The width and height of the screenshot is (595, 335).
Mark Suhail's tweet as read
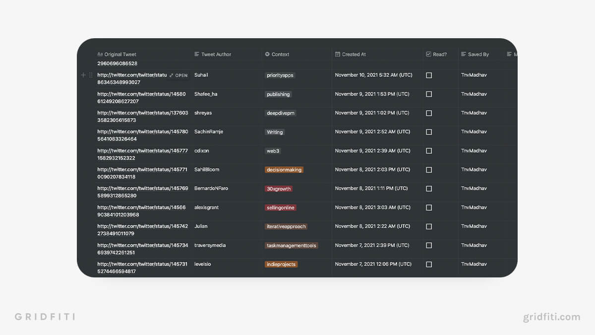point(428,75)
